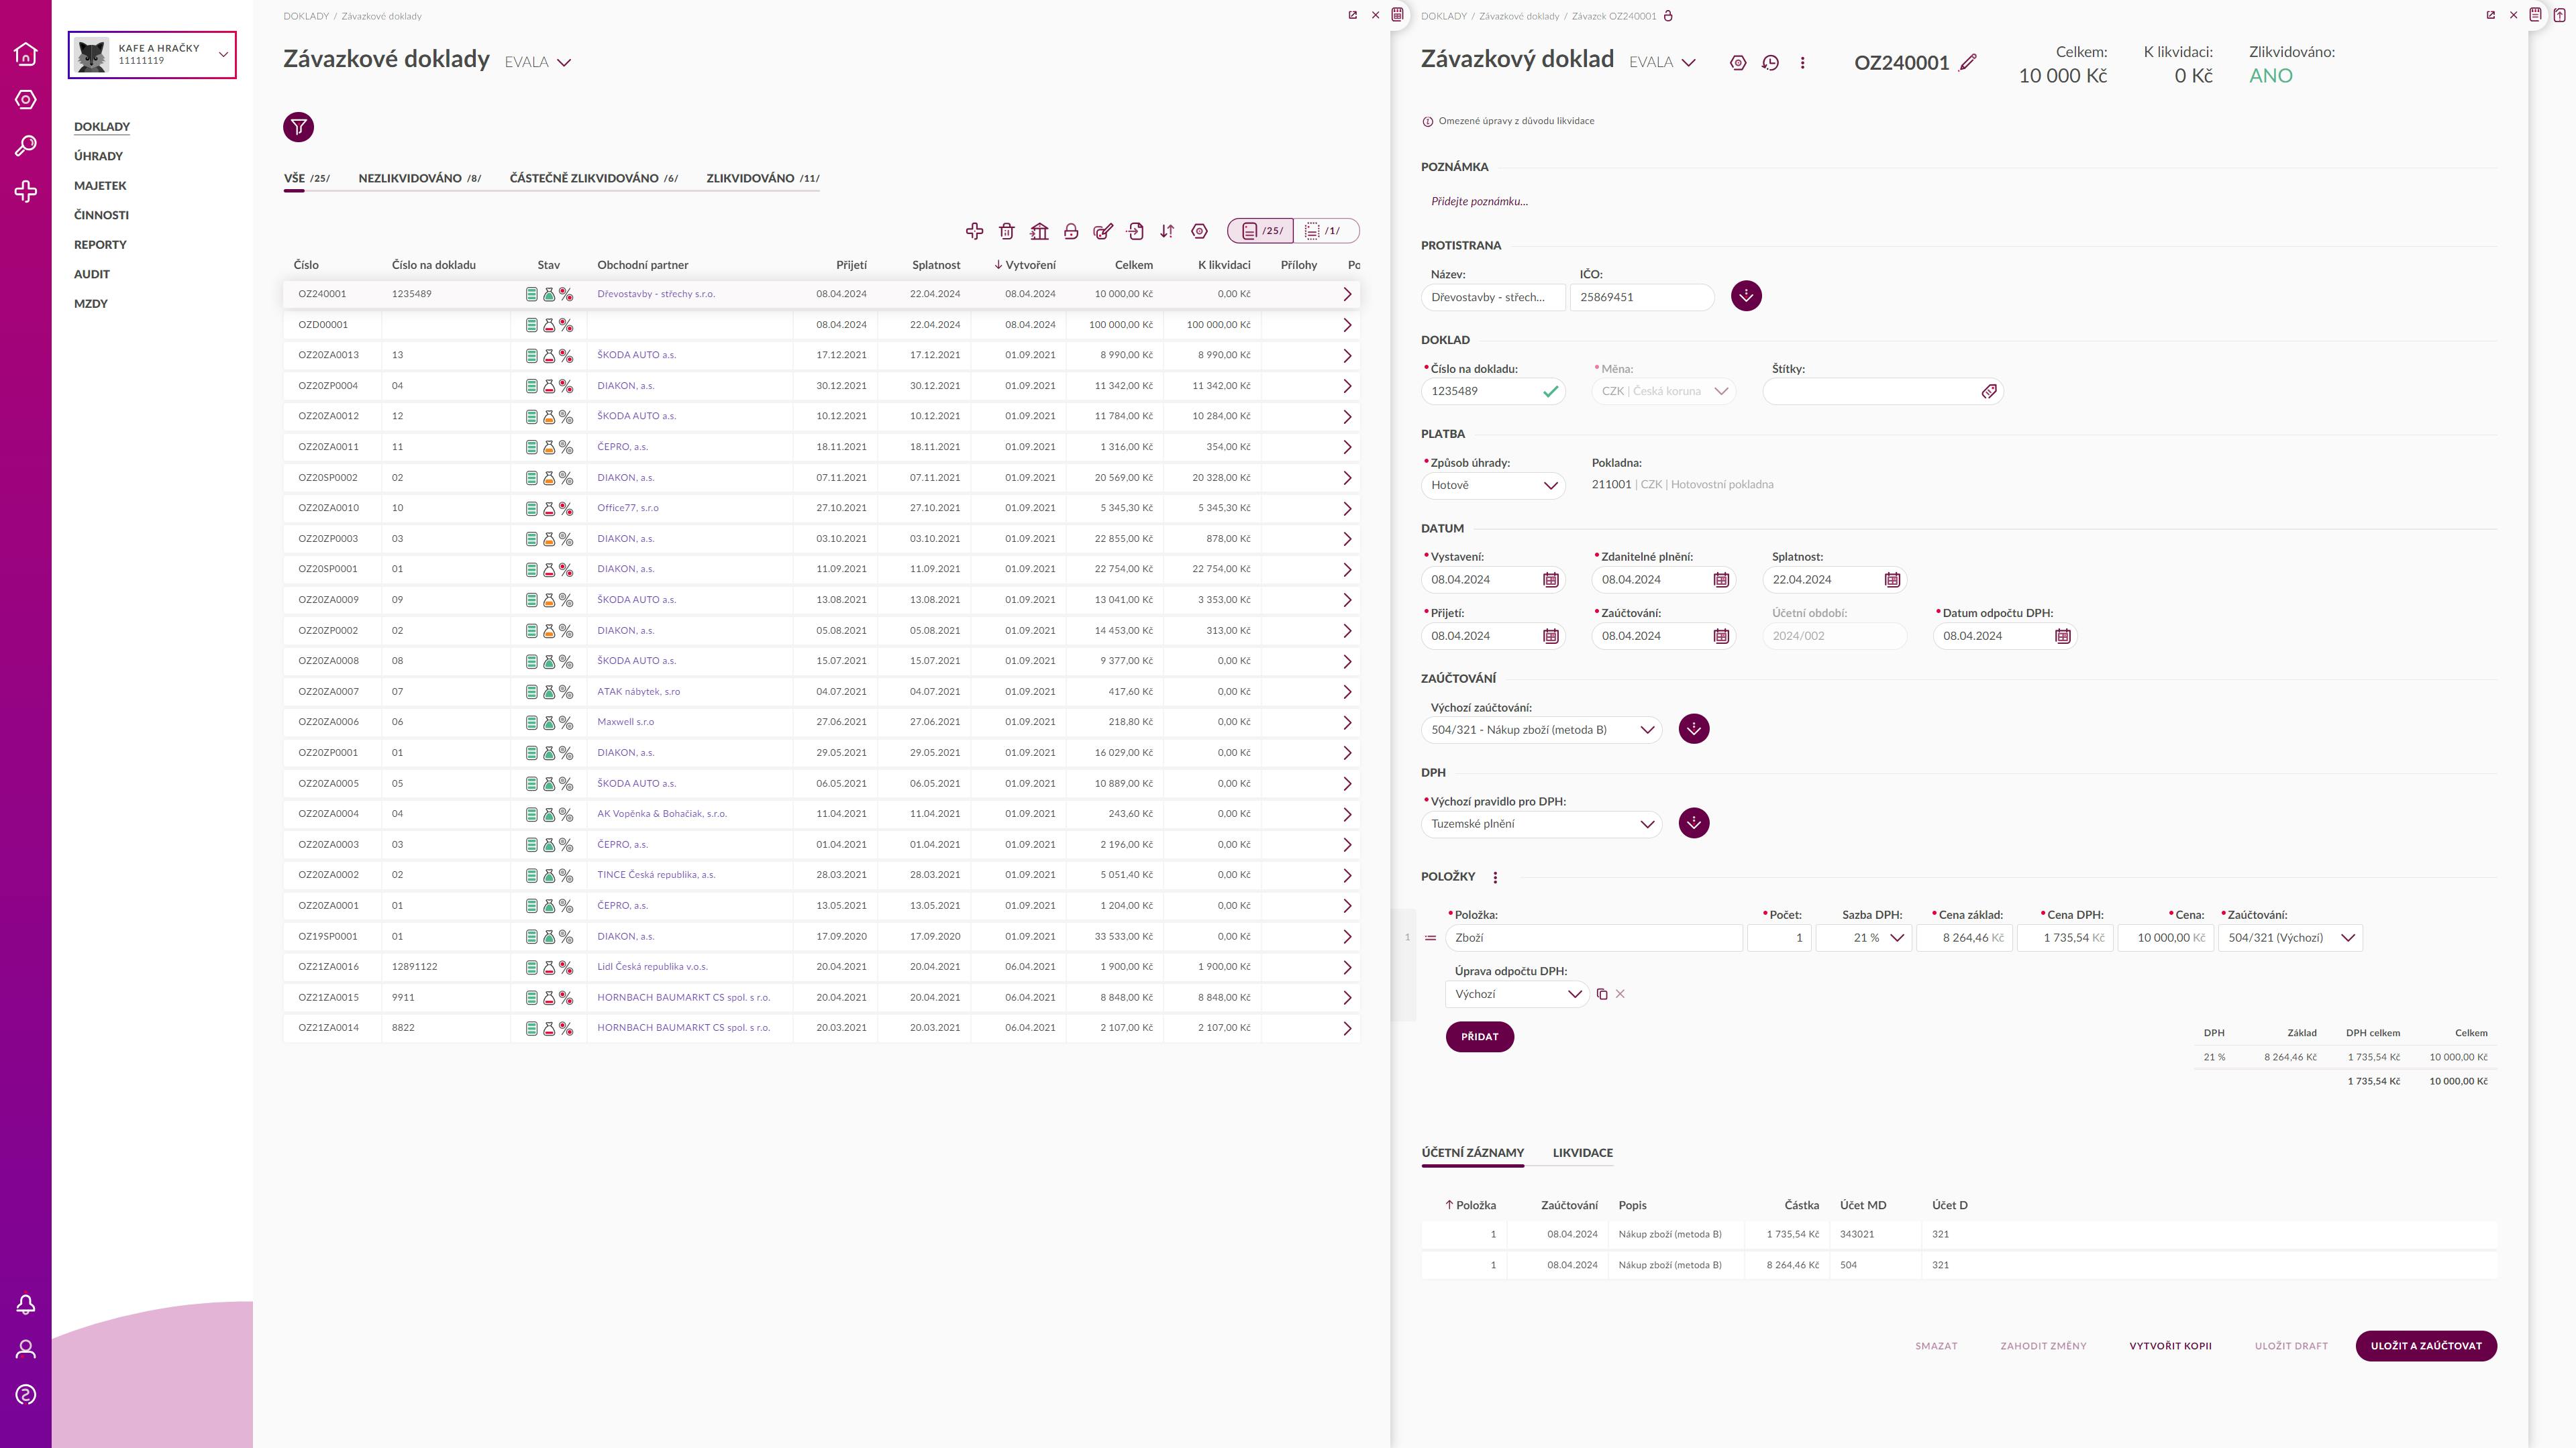Click the PŘIDAT button under items
This screenshot has height=1448, width=2576.
1479,1036
